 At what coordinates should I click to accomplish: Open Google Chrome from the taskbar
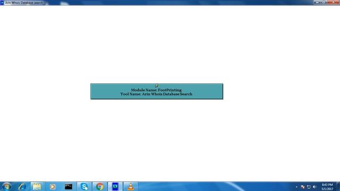pyautogui.click(x=100, y=186)
